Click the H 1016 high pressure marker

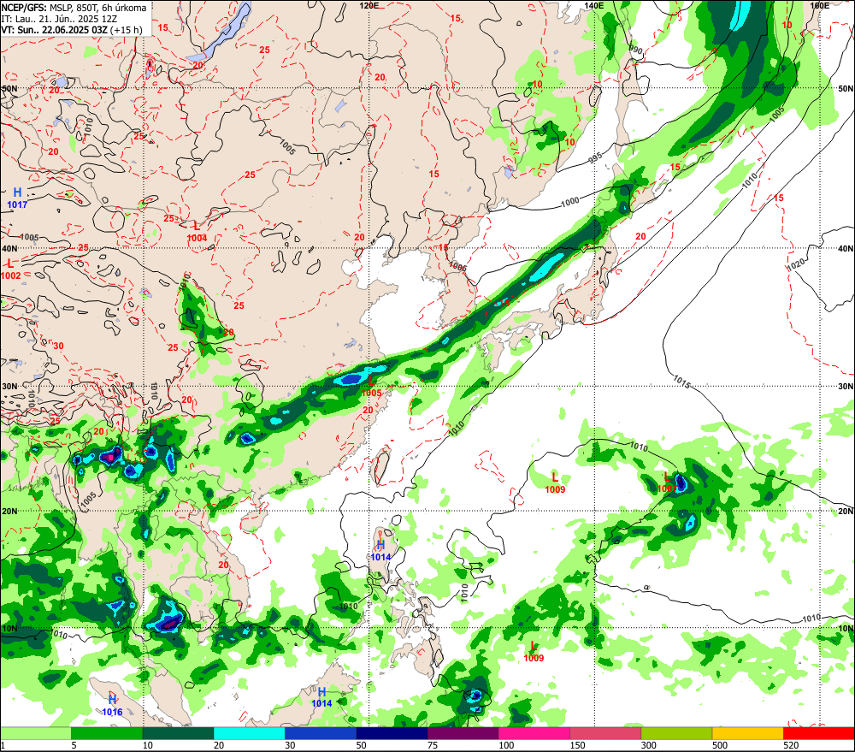pos(112,706)
